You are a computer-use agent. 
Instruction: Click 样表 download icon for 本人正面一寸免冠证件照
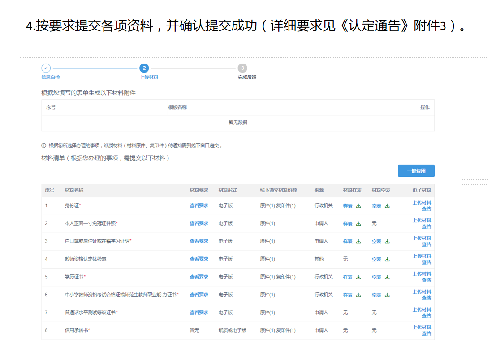point(358,224)
